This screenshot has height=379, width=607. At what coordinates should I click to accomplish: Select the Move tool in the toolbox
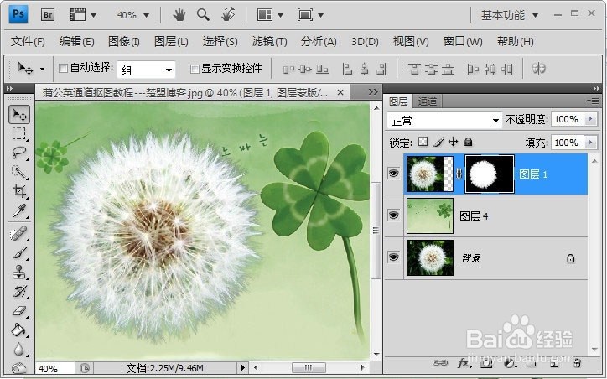pos(19,115)
